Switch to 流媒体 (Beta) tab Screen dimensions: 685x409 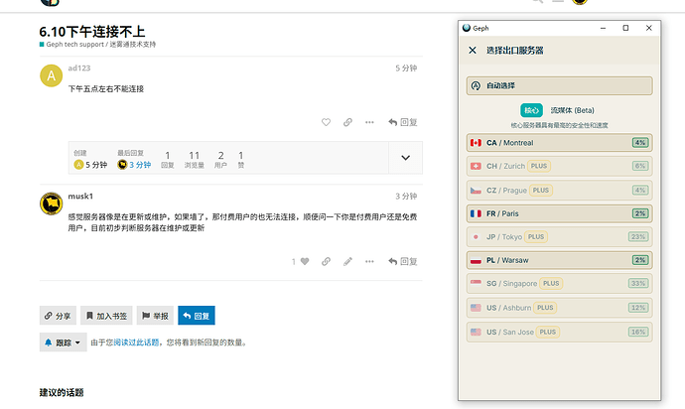point(572,110)
